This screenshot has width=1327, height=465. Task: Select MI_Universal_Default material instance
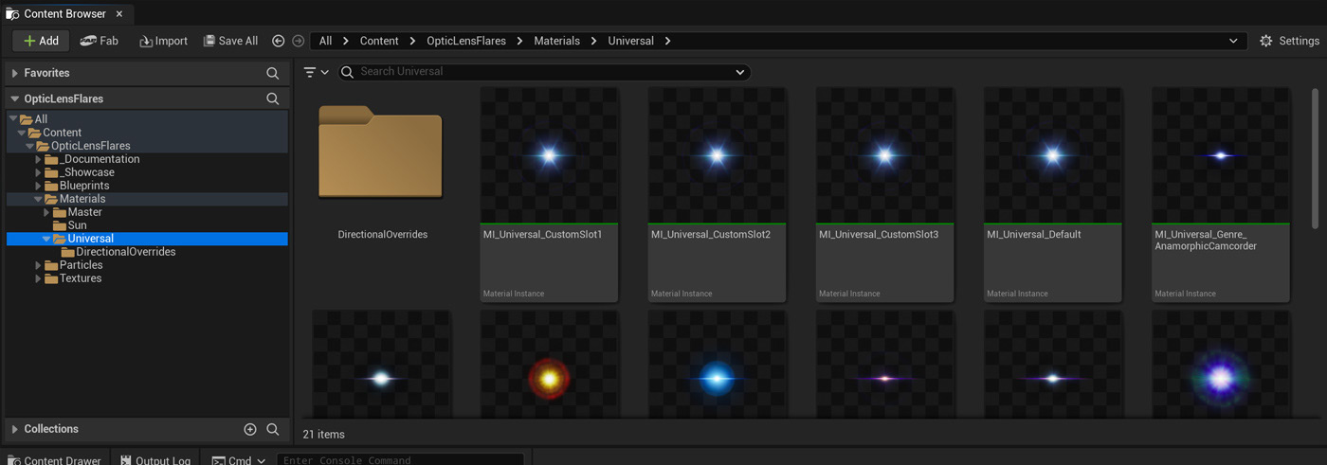[x=1052, y=195]
